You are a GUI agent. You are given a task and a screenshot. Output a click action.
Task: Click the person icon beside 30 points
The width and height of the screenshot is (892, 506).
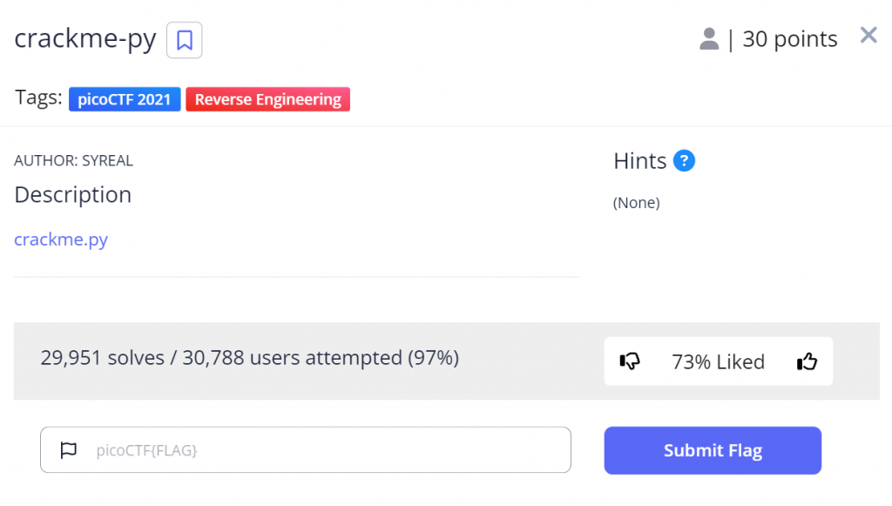click(x=709, y=38)
